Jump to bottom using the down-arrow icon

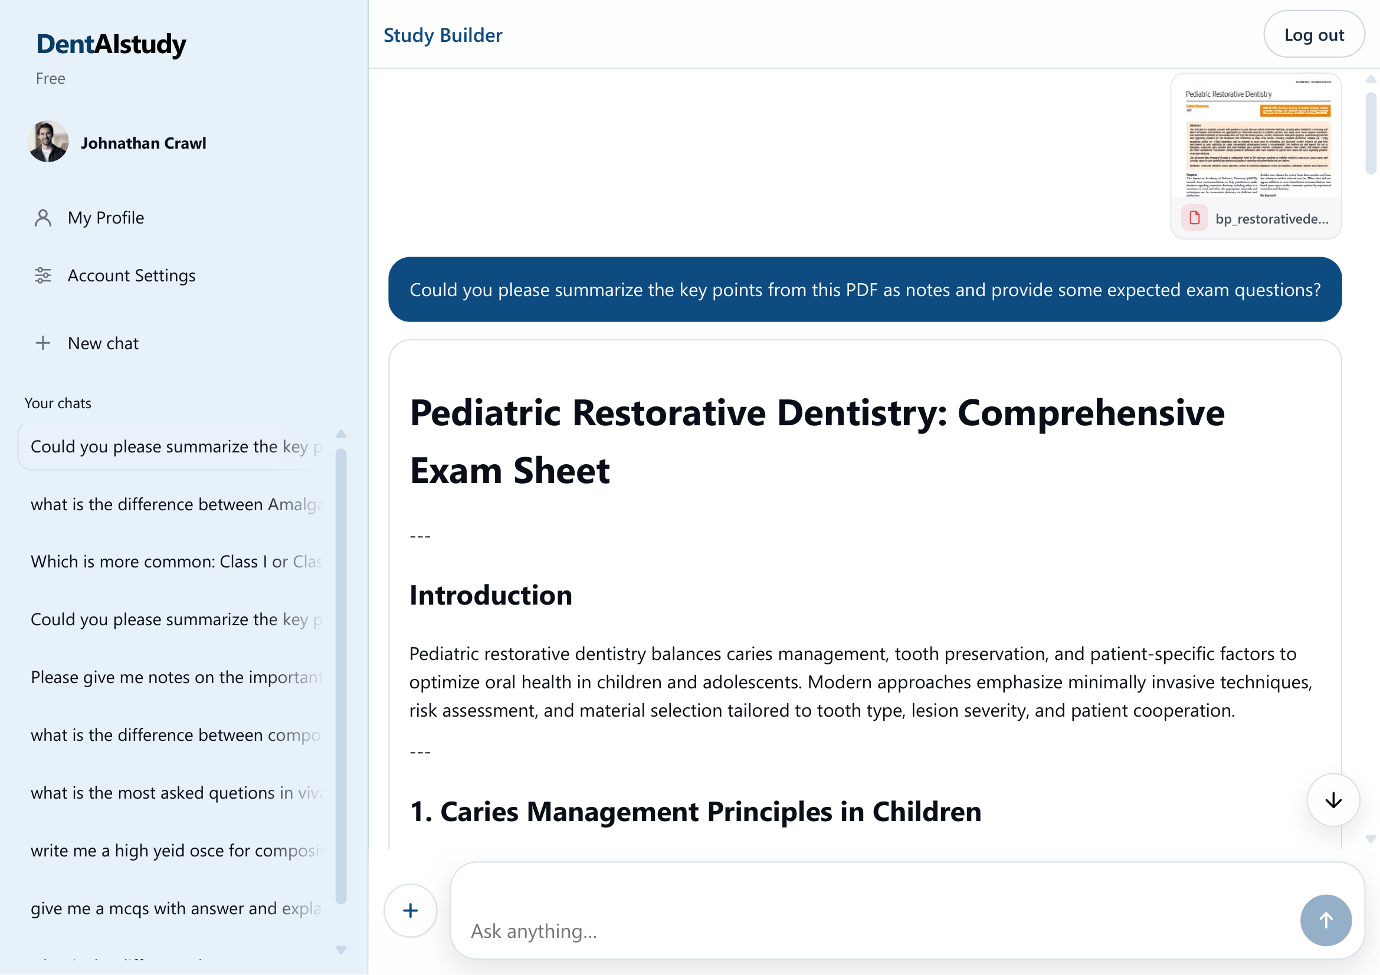click(x=1333, y=800)
